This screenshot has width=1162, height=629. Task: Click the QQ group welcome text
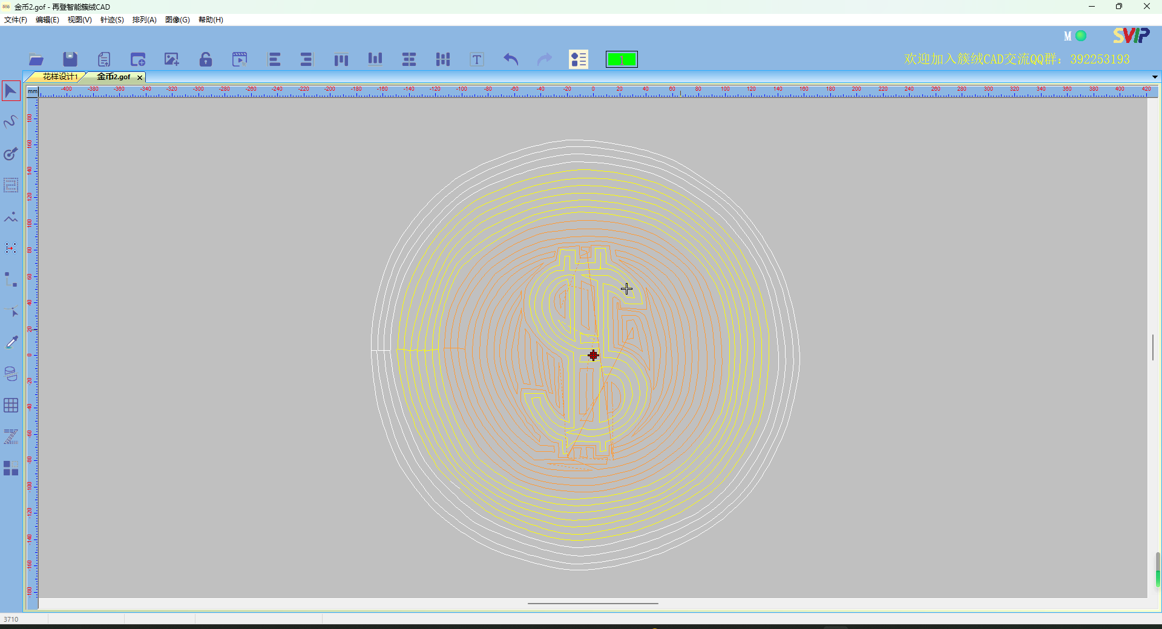point(1017,59)
